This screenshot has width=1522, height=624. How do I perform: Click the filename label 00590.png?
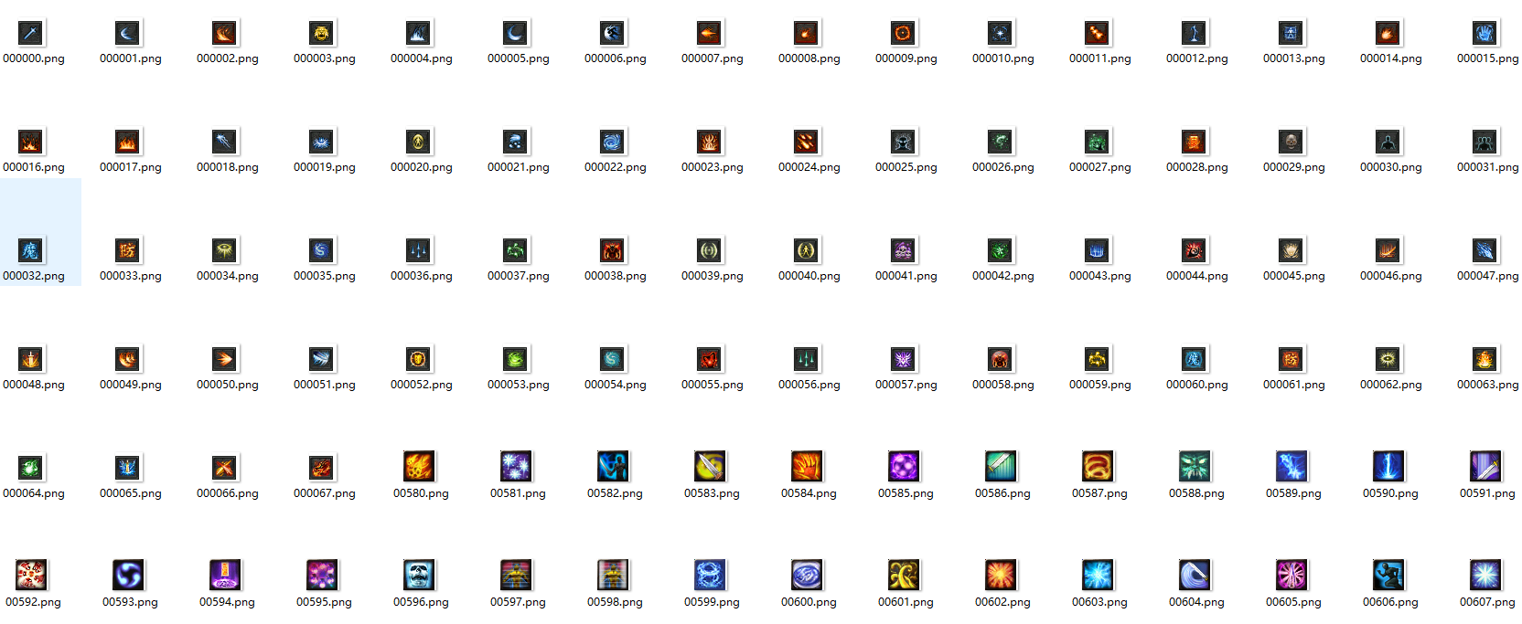coord(1390,493)
